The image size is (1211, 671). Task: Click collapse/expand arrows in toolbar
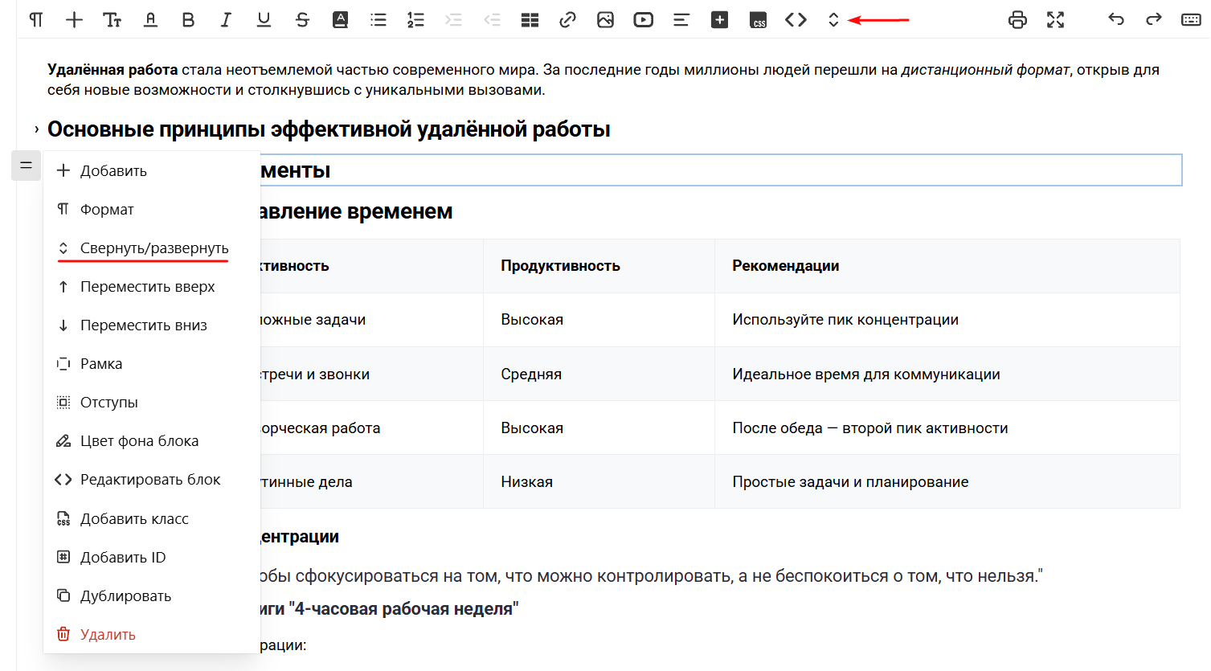(x=833, y=20)
